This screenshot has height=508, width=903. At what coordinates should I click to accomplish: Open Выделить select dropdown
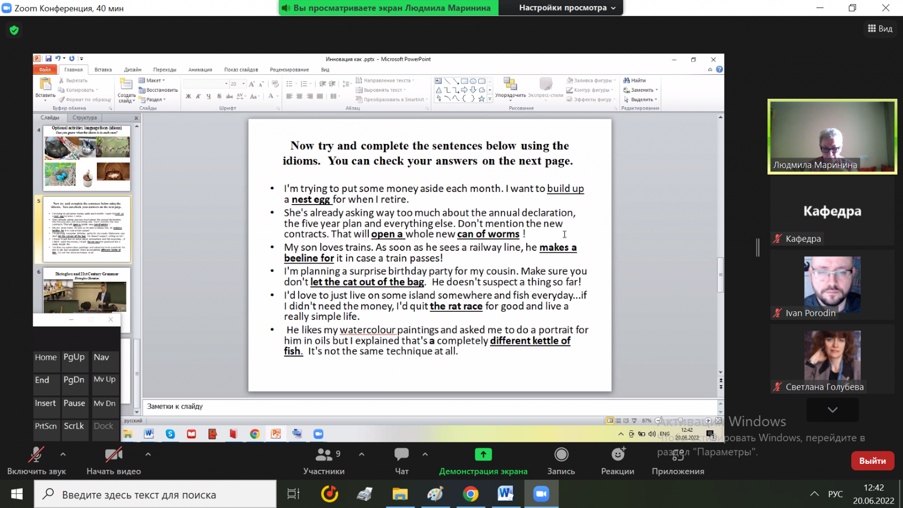(641, 99)
